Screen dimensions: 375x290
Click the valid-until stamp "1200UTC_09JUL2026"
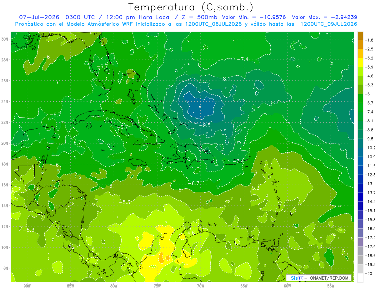click(328, 24)
